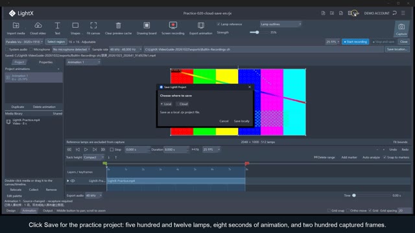
Task: Expand the LightX-Practice layer row
Action: pyautogui.click(x=68, y=181)
